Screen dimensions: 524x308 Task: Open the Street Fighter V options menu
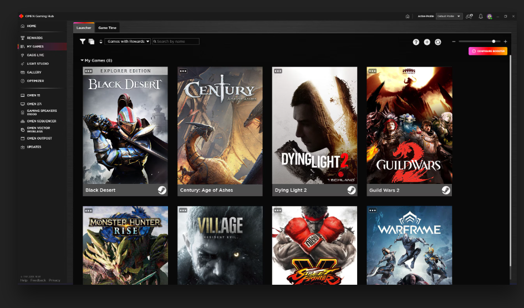coord(278,211)
